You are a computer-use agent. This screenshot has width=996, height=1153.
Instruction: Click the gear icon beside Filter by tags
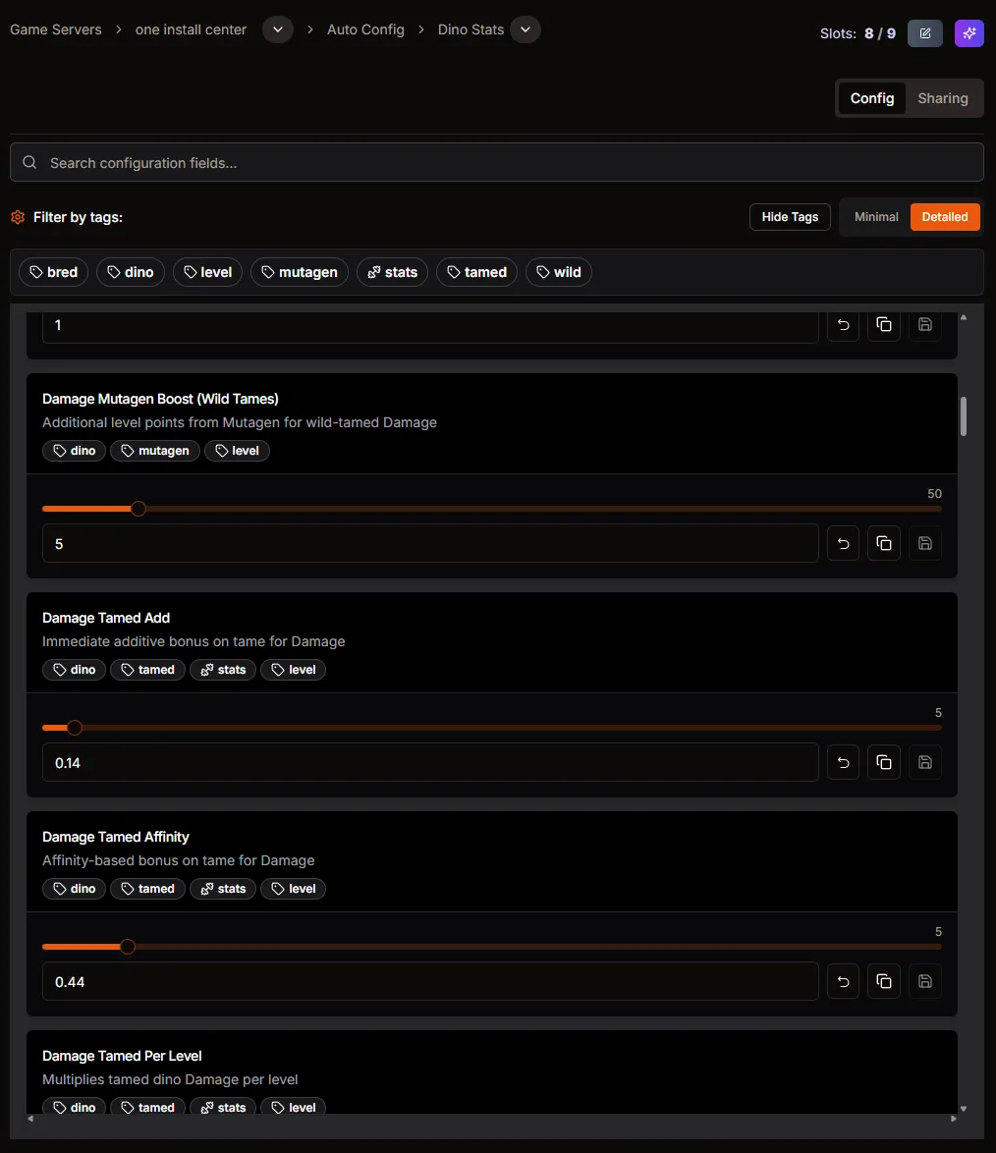(18, 217)
